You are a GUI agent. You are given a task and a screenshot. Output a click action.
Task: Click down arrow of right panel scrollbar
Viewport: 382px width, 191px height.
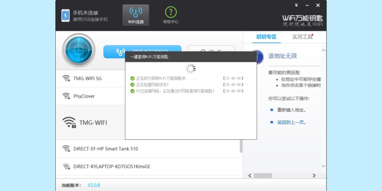(323, 166)
